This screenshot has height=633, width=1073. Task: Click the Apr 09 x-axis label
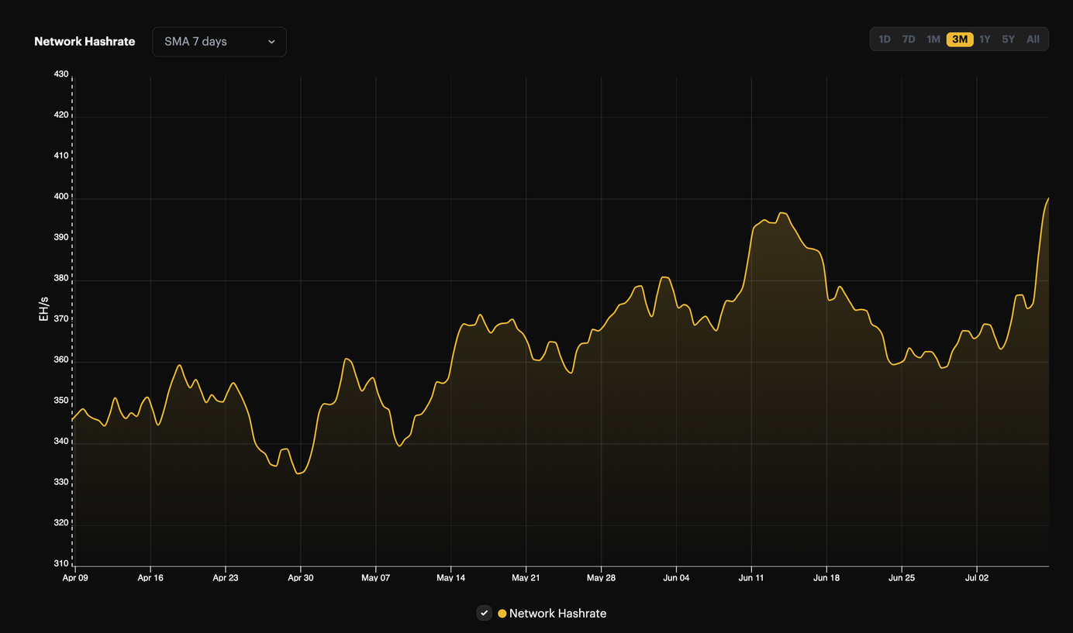(x=75, y=578)
